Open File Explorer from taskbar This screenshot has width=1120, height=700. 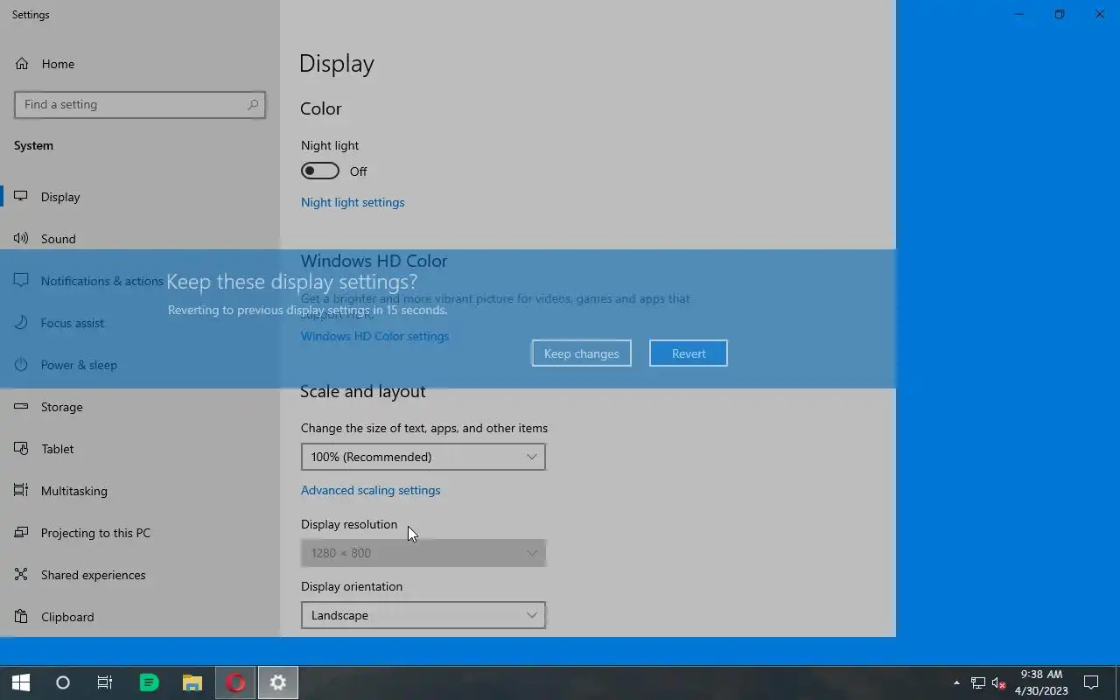point(192,682)
